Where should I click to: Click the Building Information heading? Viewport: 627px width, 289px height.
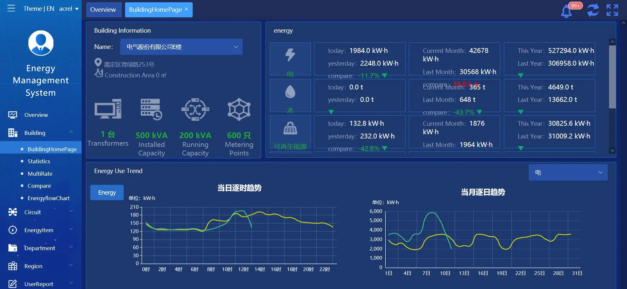pos(122,30)
